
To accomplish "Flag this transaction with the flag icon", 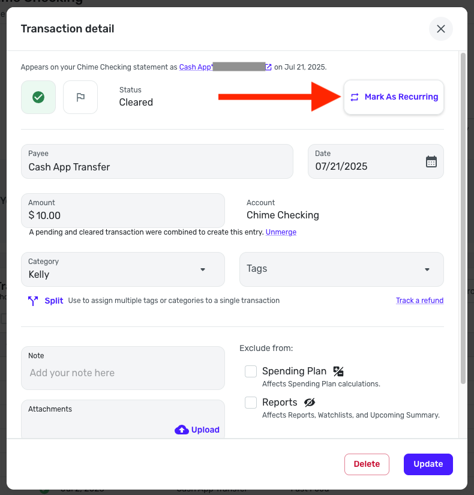I will pyautogui.click(x=80, y=97).
